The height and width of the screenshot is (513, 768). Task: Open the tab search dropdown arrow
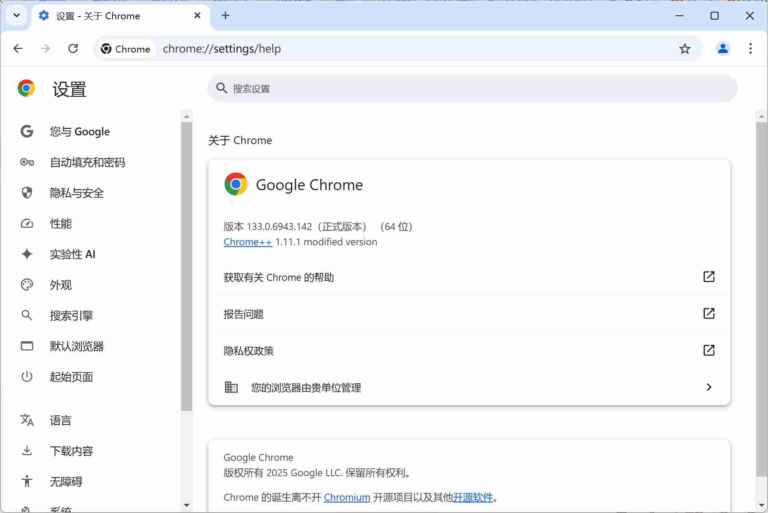17,16
